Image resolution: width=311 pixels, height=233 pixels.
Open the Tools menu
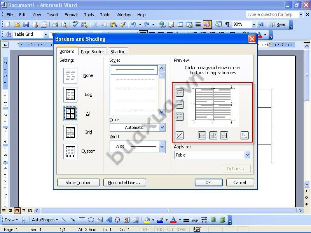coord(89,15)
